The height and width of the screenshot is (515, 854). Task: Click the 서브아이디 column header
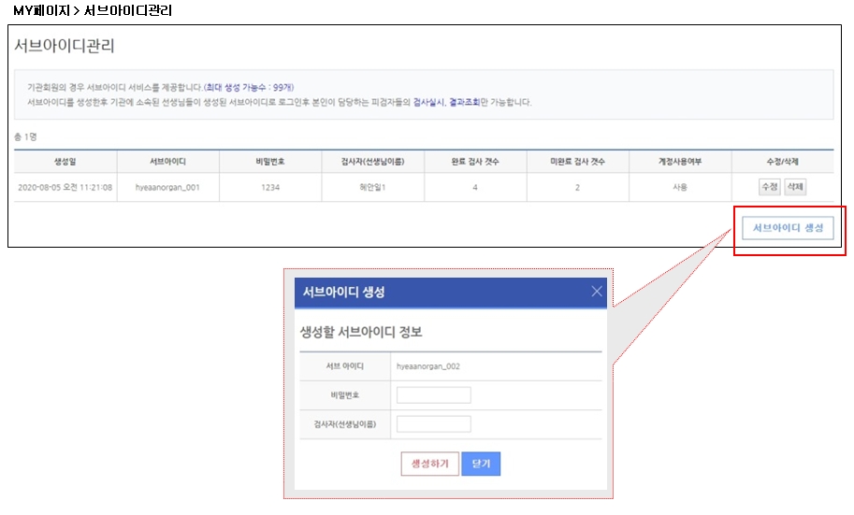[167, 162]
